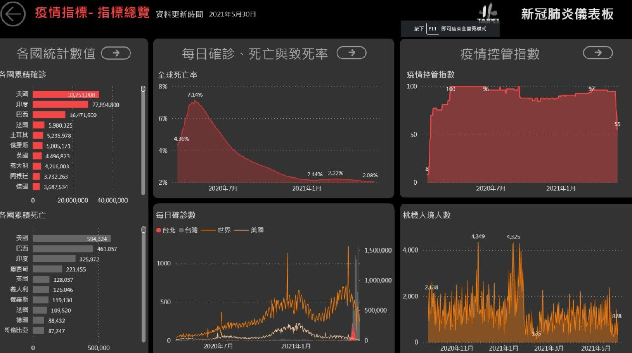Click the 7.14% peak on death rate chart
The height and width of the screenshot is (353, 632).
(x=195, y=101)
